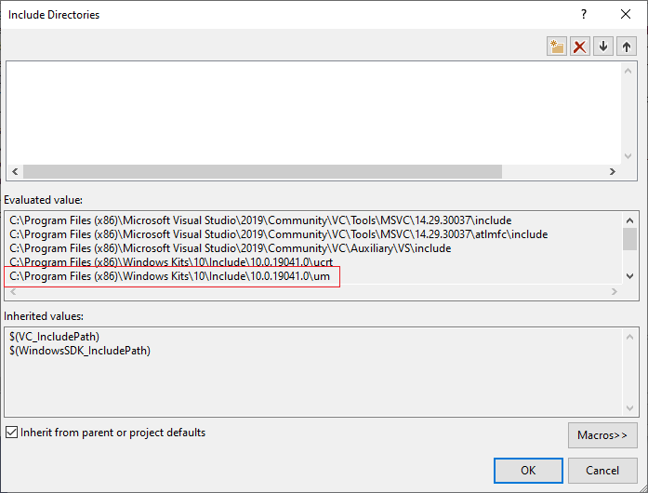This screenshot has height=493, width=648.
Task: Click inside the empty directories edit box
Action: point(313,113)
